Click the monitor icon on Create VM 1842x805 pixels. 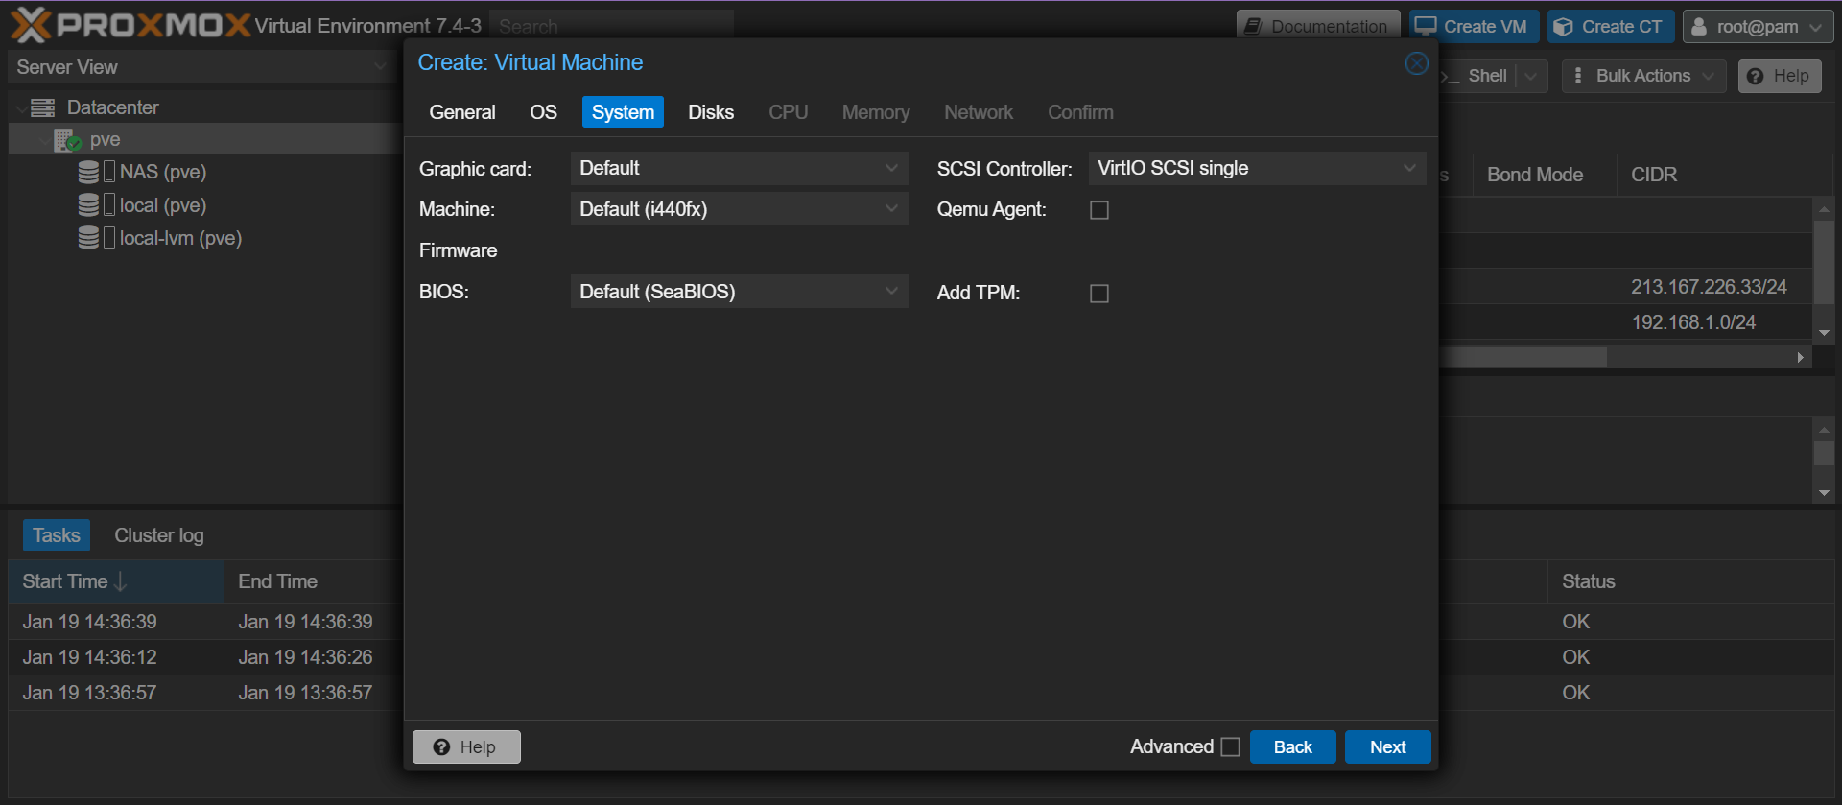[x=1426, y=26]
